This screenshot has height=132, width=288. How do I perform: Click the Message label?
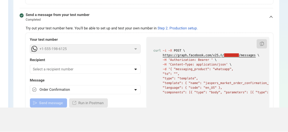37,80
